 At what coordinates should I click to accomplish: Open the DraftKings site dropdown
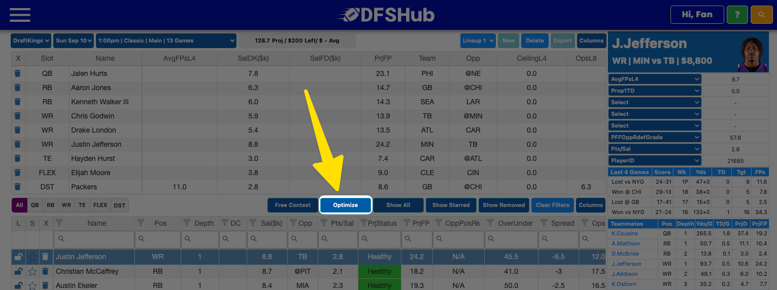(31, 40)
